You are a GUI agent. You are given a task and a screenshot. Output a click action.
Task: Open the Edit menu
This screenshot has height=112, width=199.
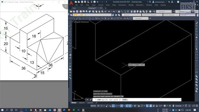82,5
